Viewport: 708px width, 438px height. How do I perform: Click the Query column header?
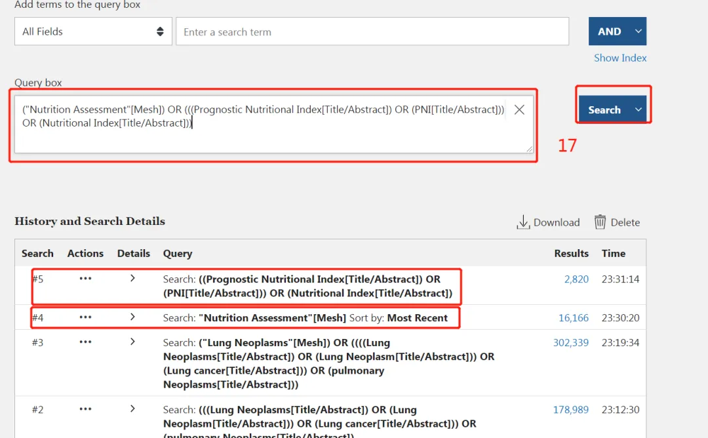coord(178,254)
